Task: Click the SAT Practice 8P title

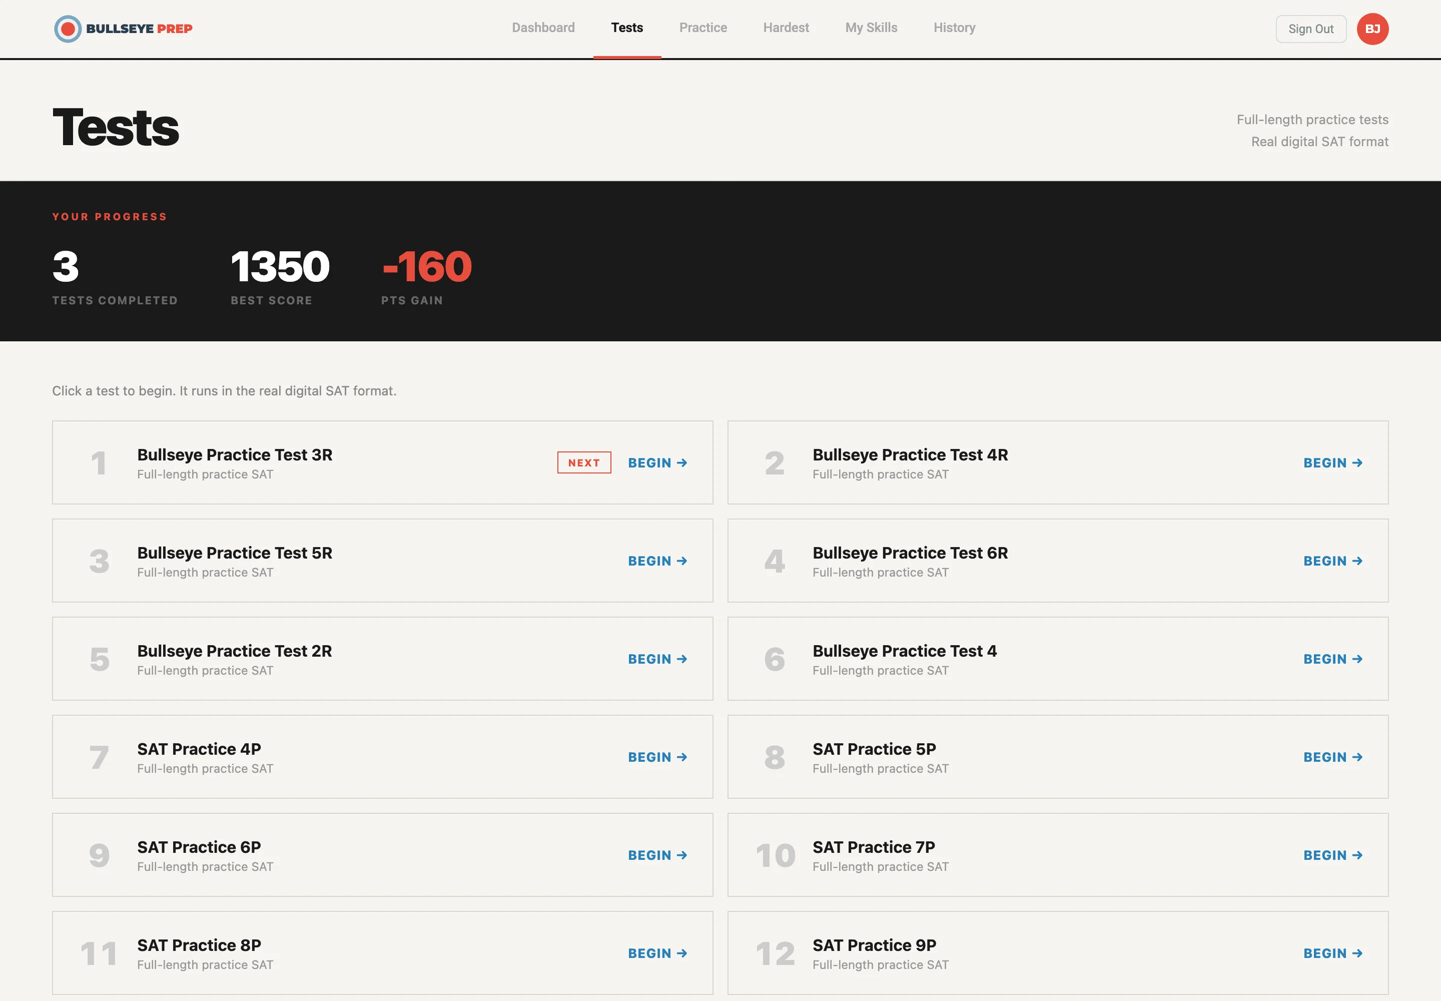Action: (199, 945)
